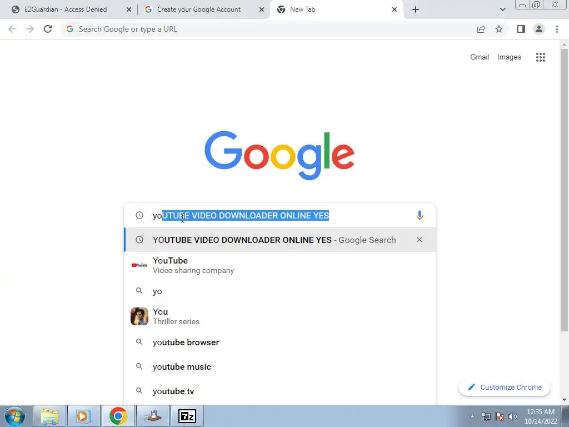This screenshot has width=569, height=427.
Task: Click the Google search box text
Action: point(241,215)
